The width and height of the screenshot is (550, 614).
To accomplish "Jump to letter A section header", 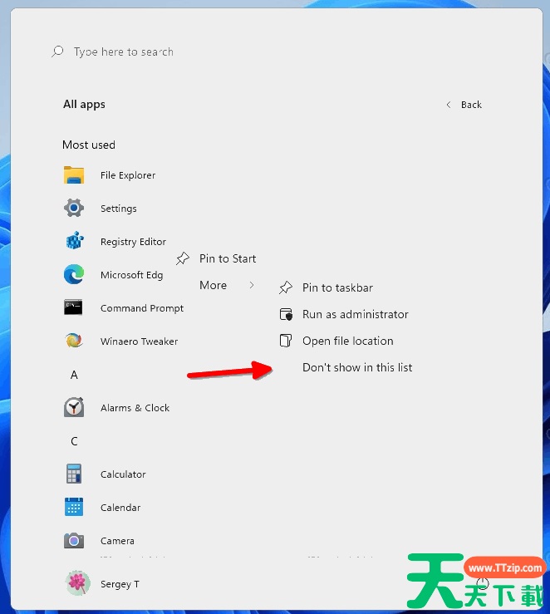I will pyautogui.click(x=74, y=375).
